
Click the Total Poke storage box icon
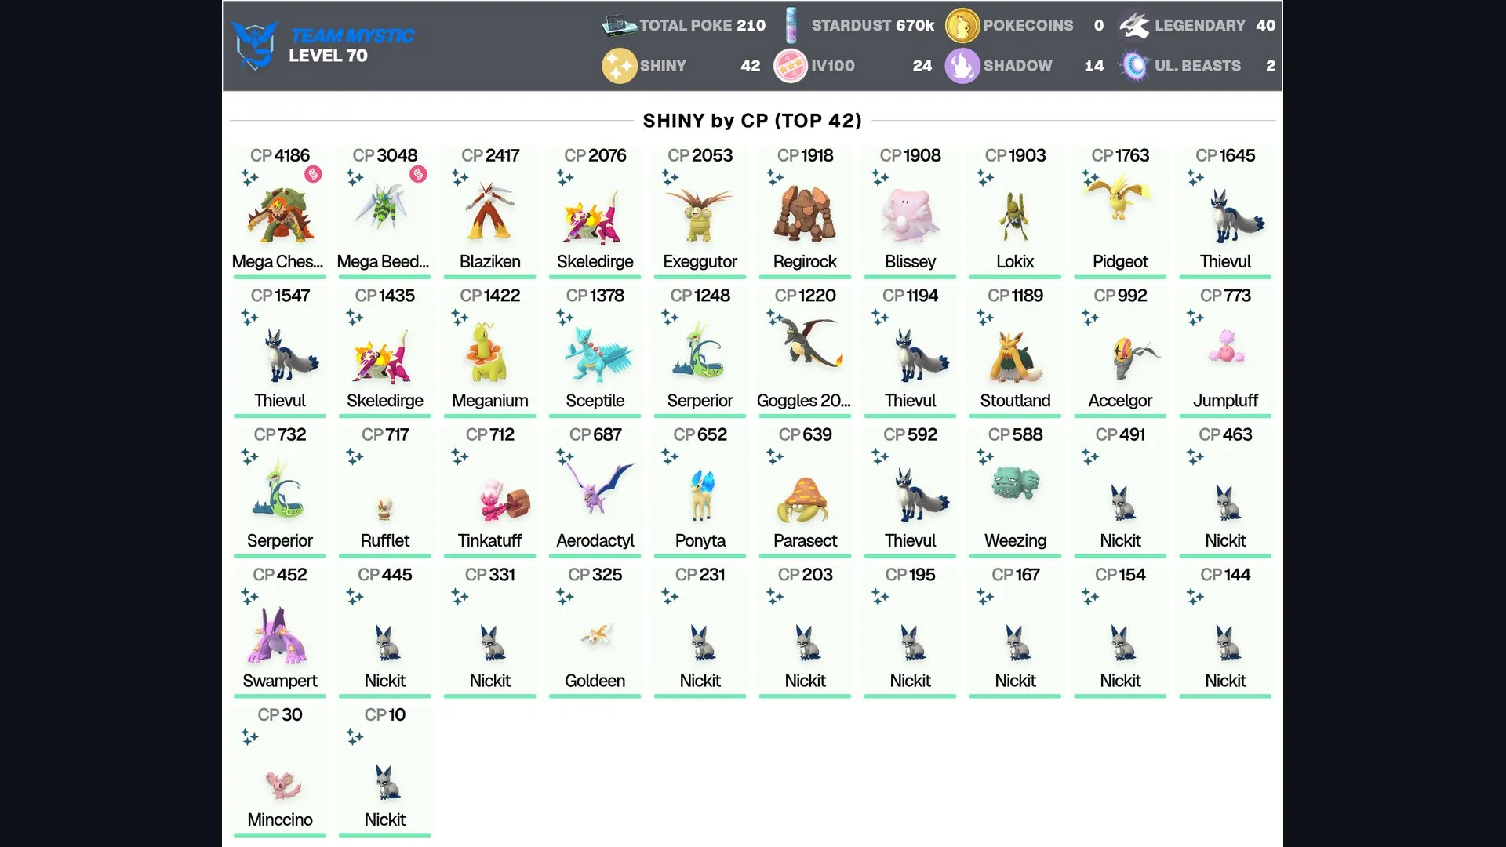(x=619, y=25)
